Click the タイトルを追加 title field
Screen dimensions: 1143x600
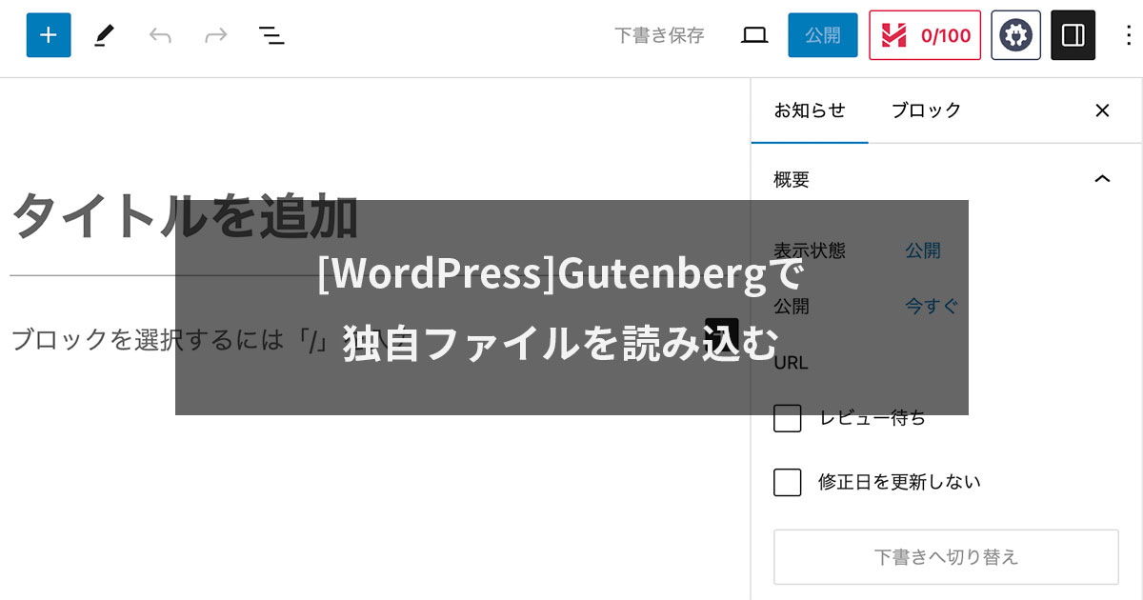tap(186, 217)
